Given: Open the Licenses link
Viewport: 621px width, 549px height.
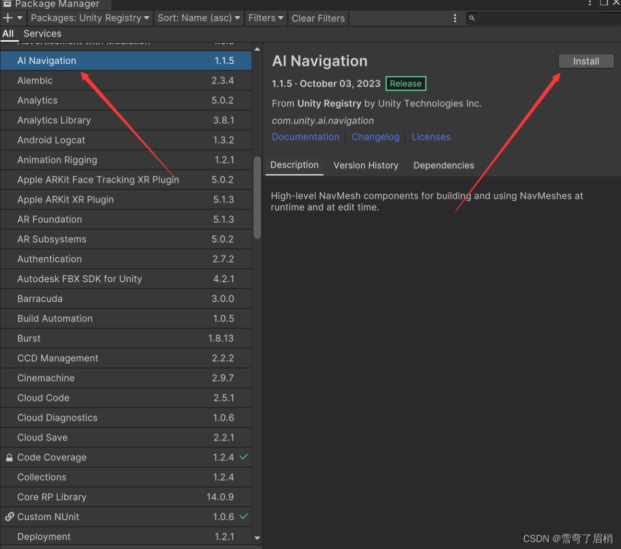Looking at the screenshot, I should click(431, 137).
